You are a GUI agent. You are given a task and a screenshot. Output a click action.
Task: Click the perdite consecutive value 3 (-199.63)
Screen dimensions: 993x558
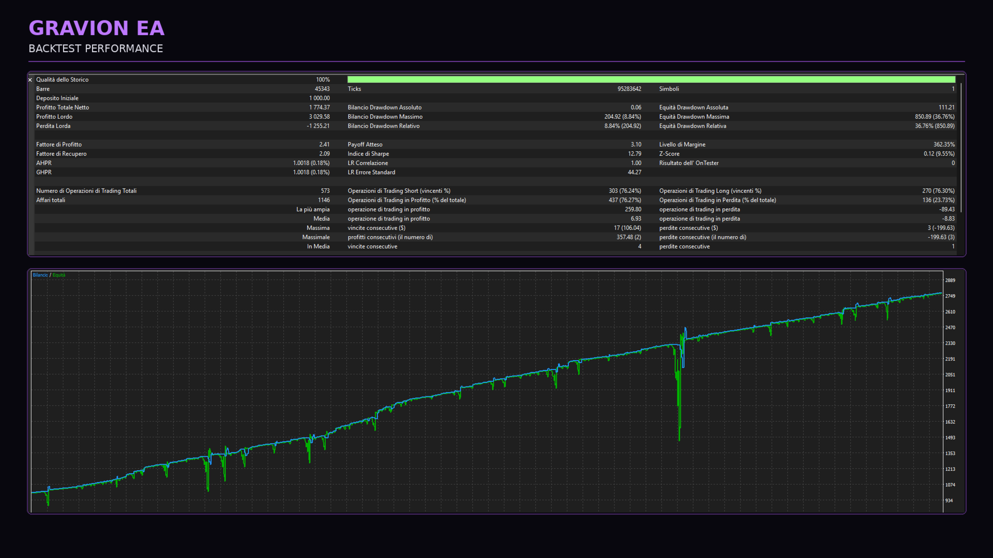click(x=941, y=228)
